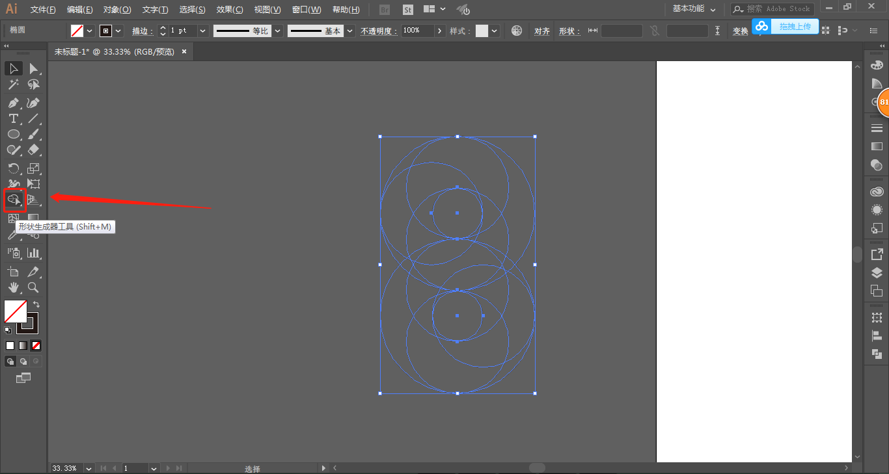Select the Artboard tool
The image size is (889, 474).
pos(14,272)
